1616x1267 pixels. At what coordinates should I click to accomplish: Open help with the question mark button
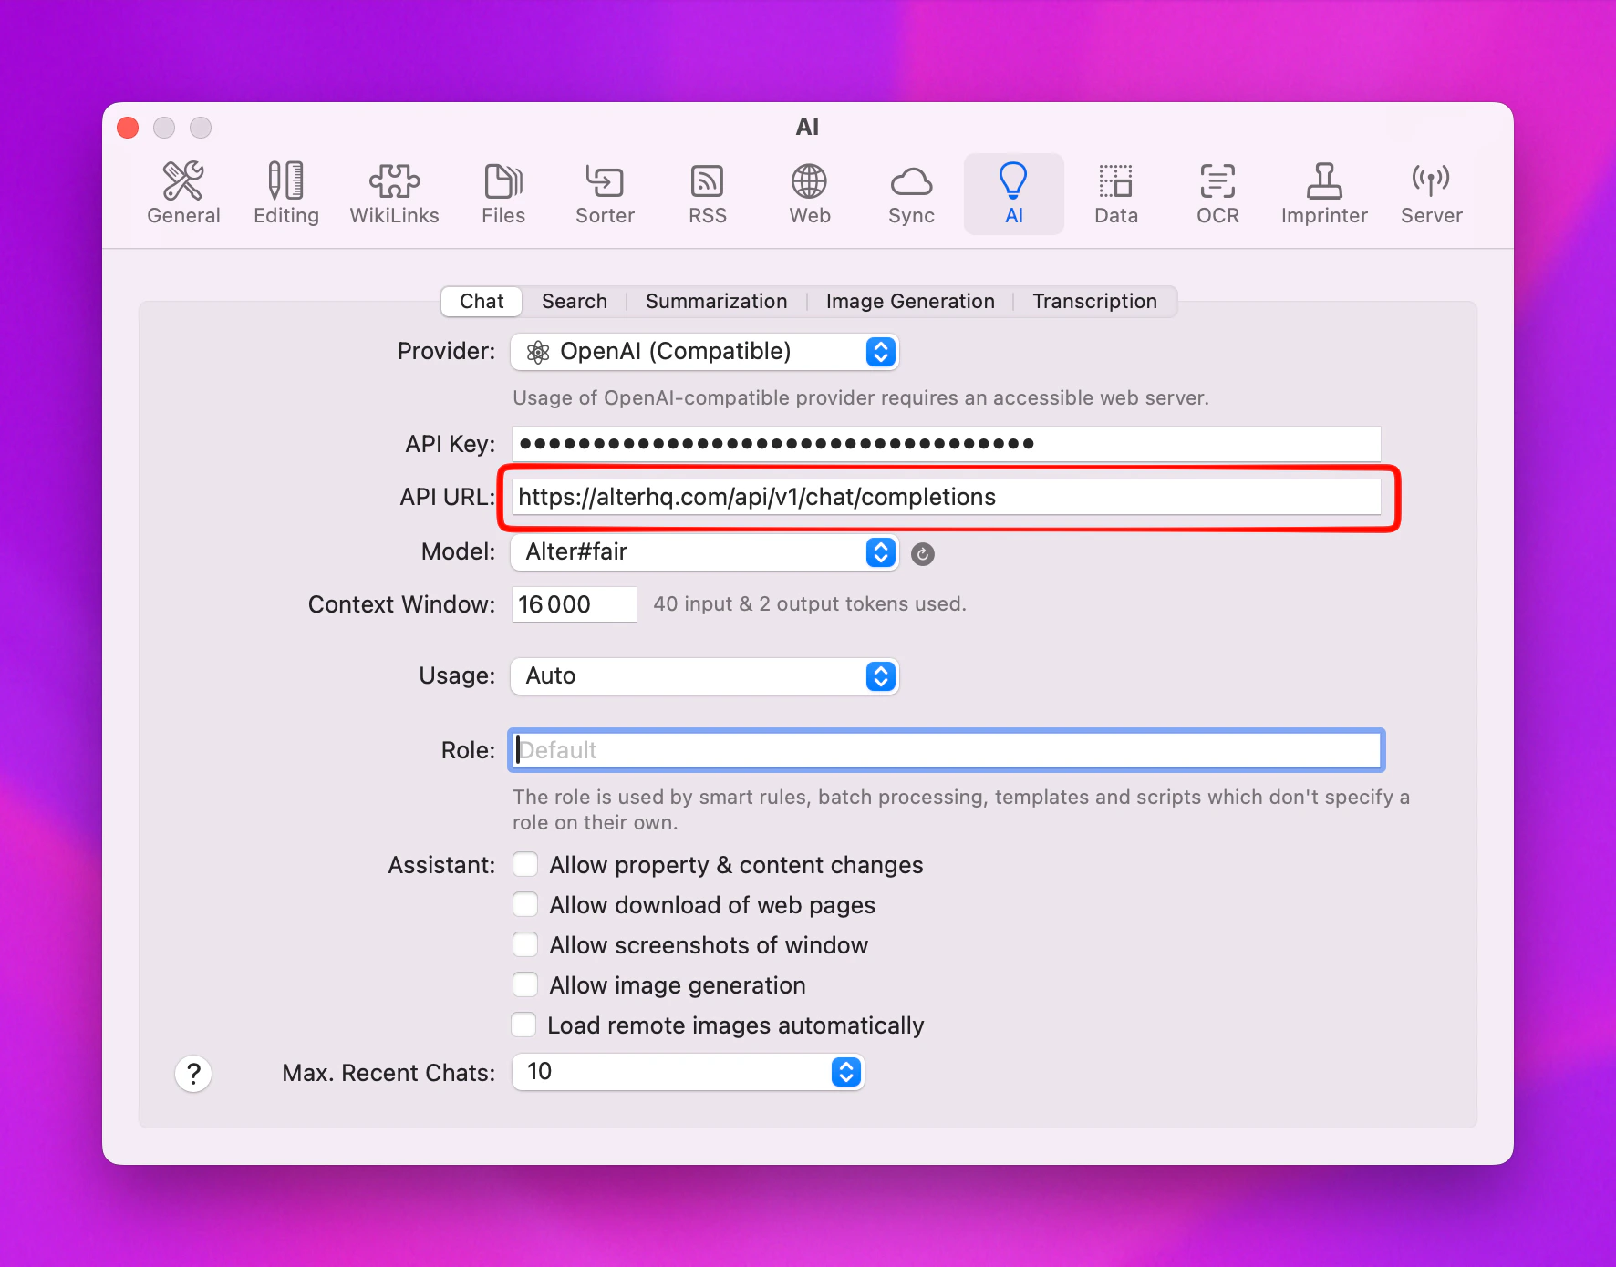(x=193, y=1074)
